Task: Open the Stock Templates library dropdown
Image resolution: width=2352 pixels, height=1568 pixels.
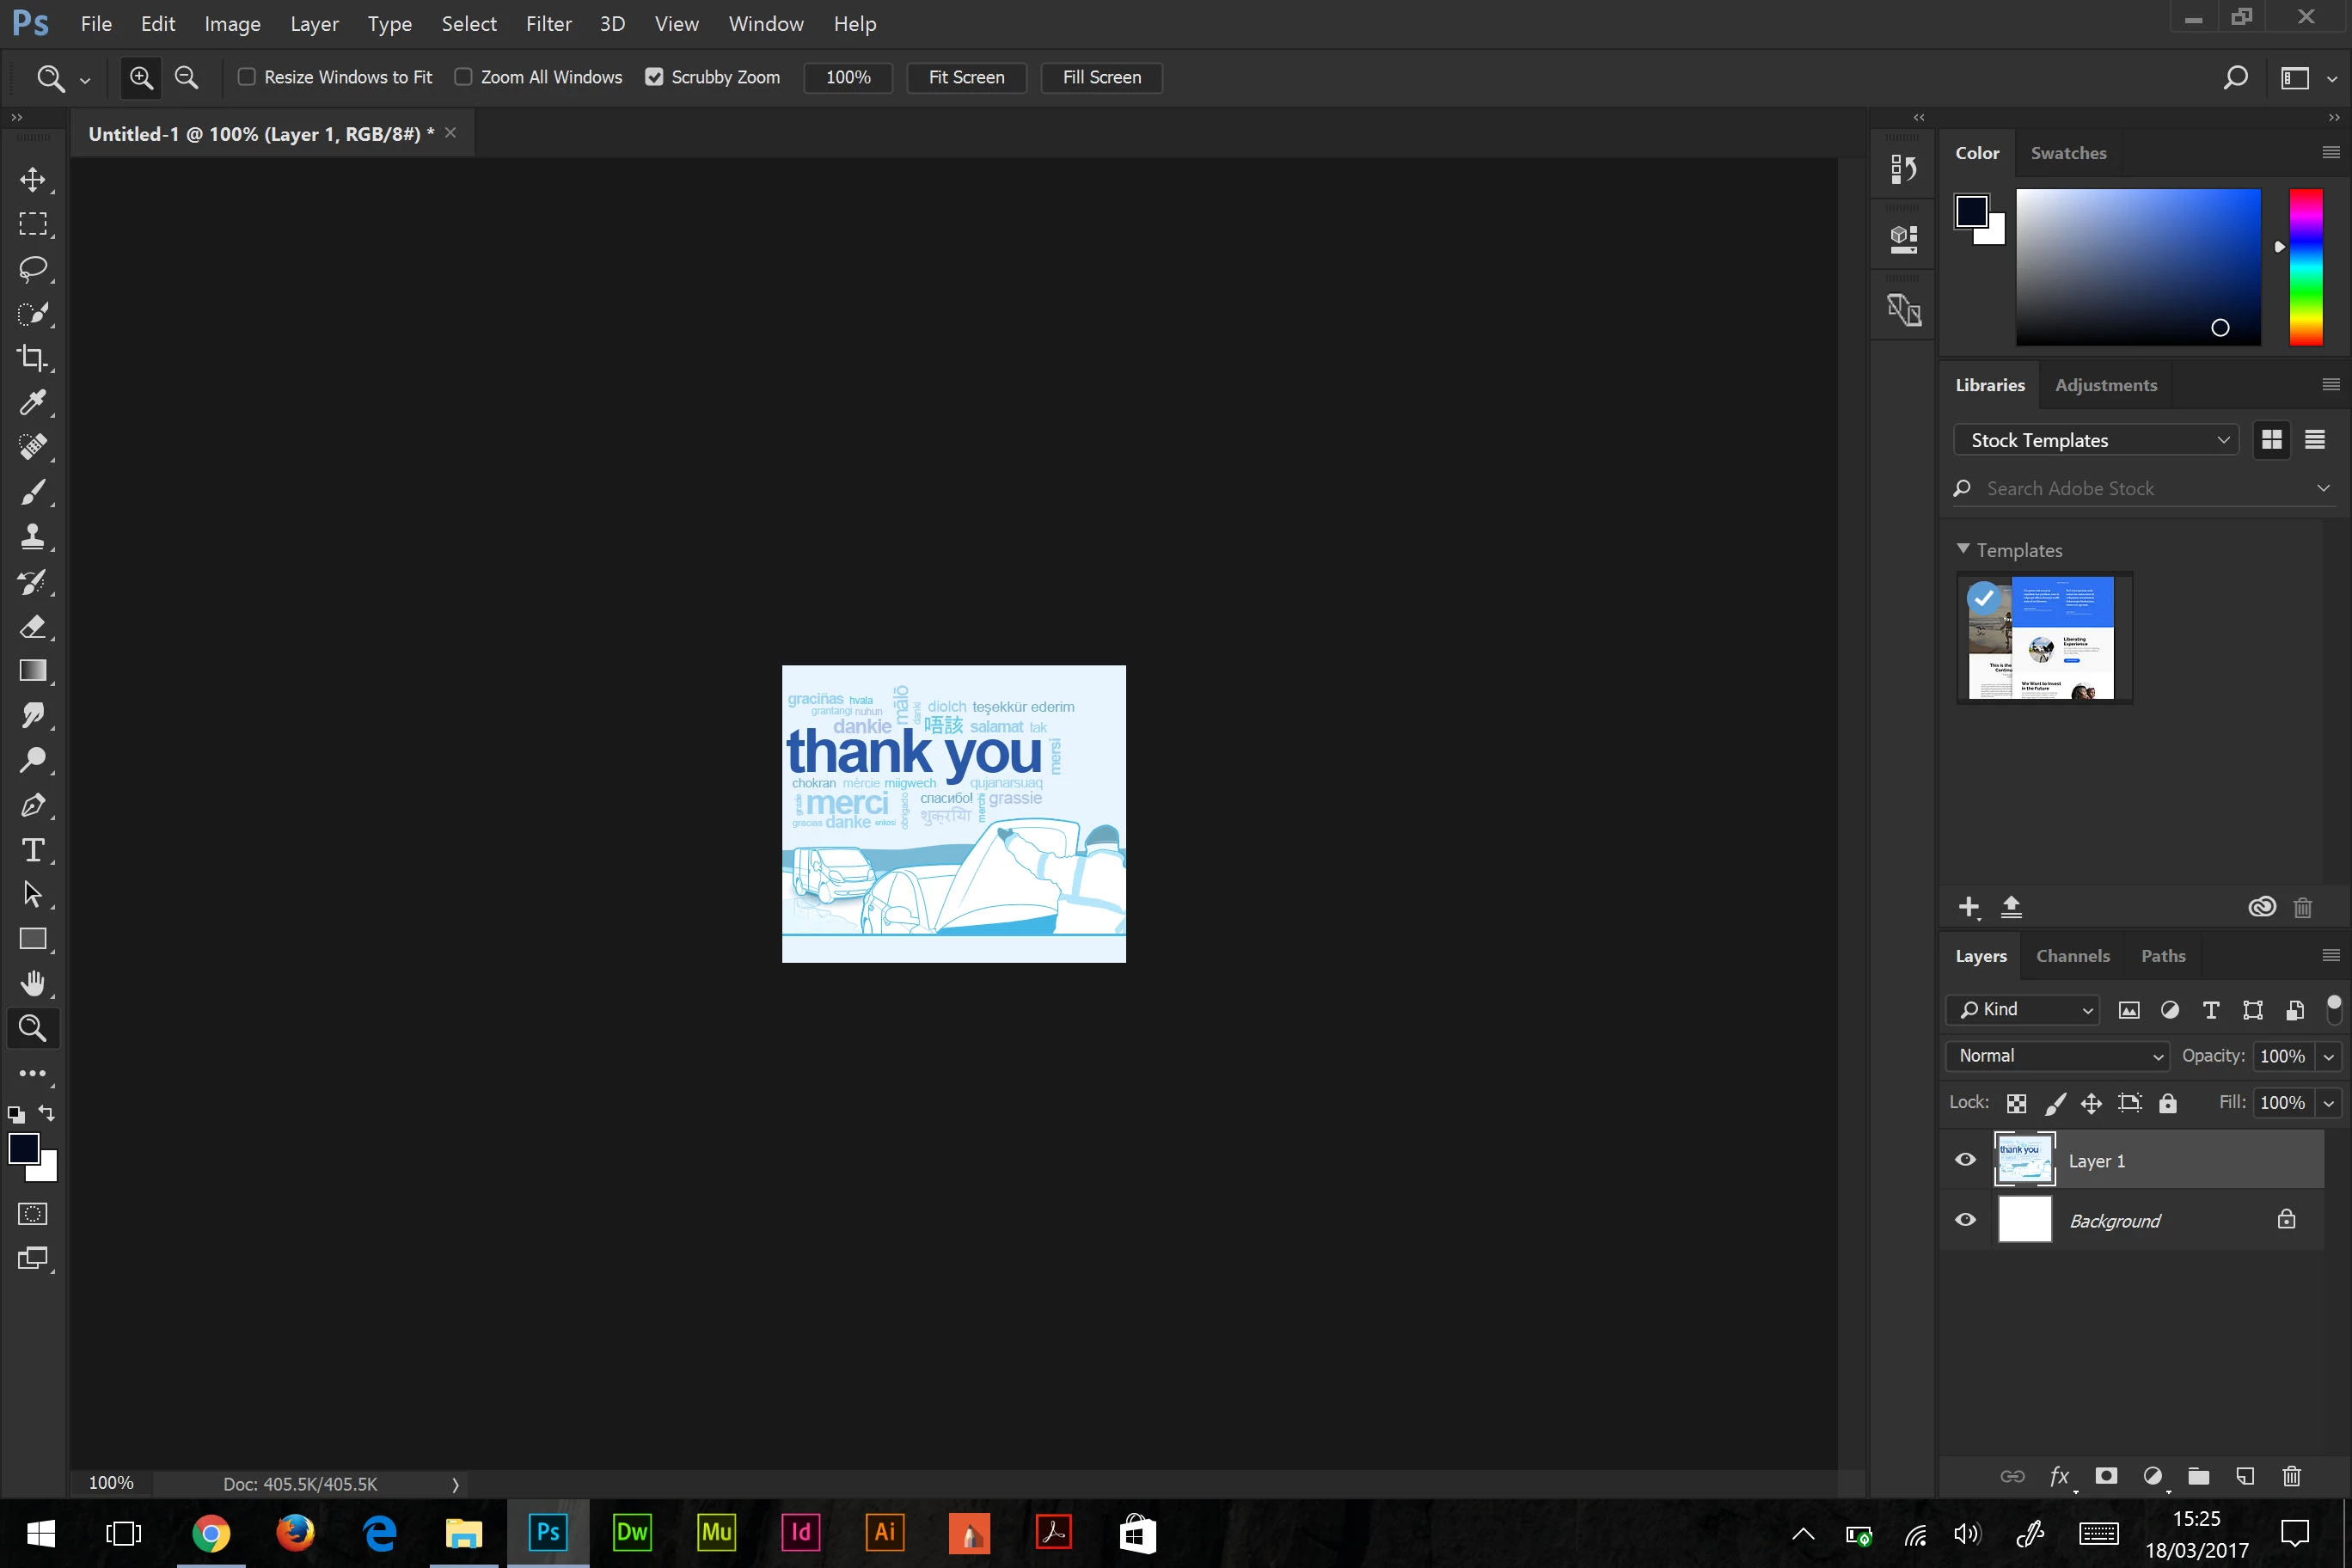Action: [x=2095, y=440]
